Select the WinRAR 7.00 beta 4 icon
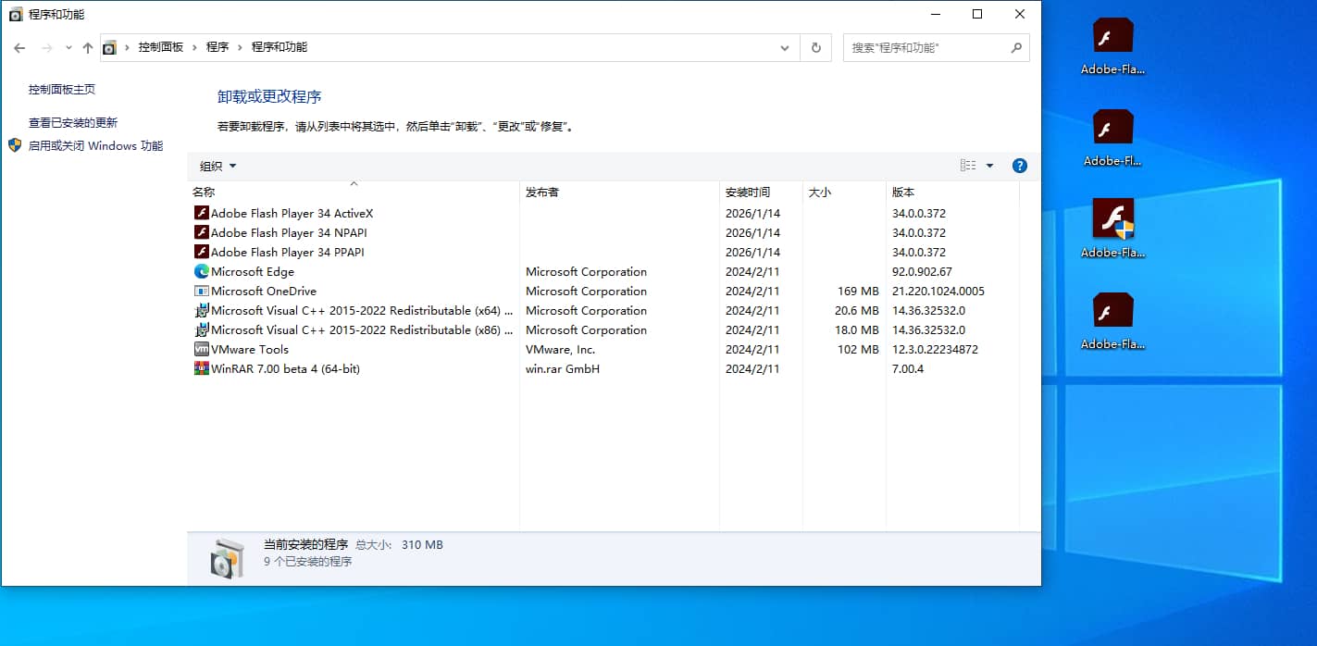The height and width of the screenshot is (646, 1317). tap(202, 368)
